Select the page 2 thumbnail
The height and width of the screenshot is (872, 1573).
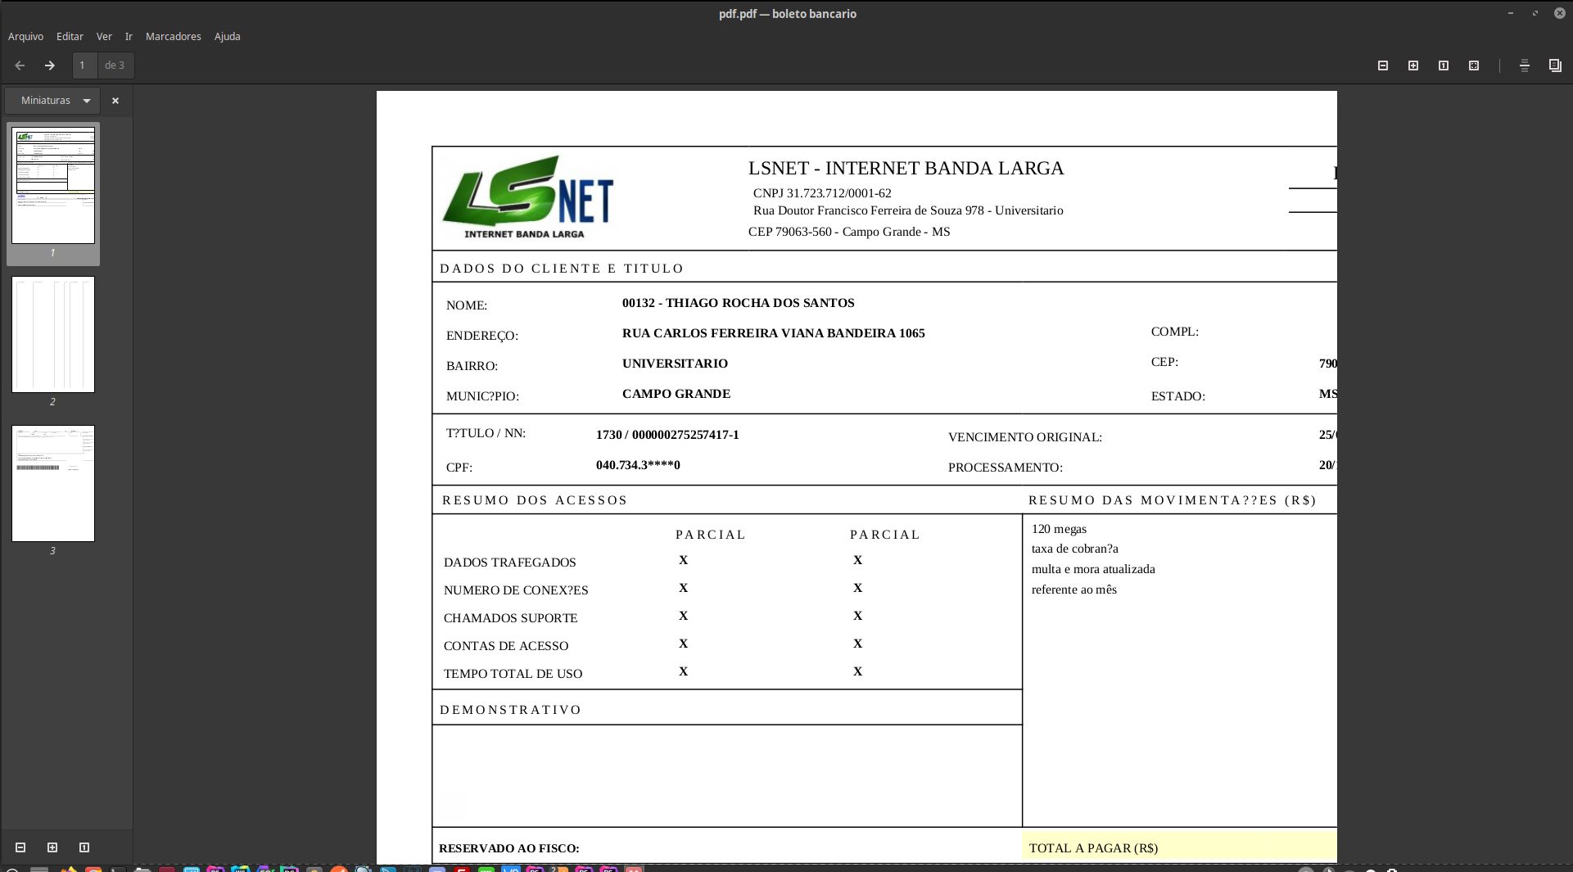click(52, 335)
